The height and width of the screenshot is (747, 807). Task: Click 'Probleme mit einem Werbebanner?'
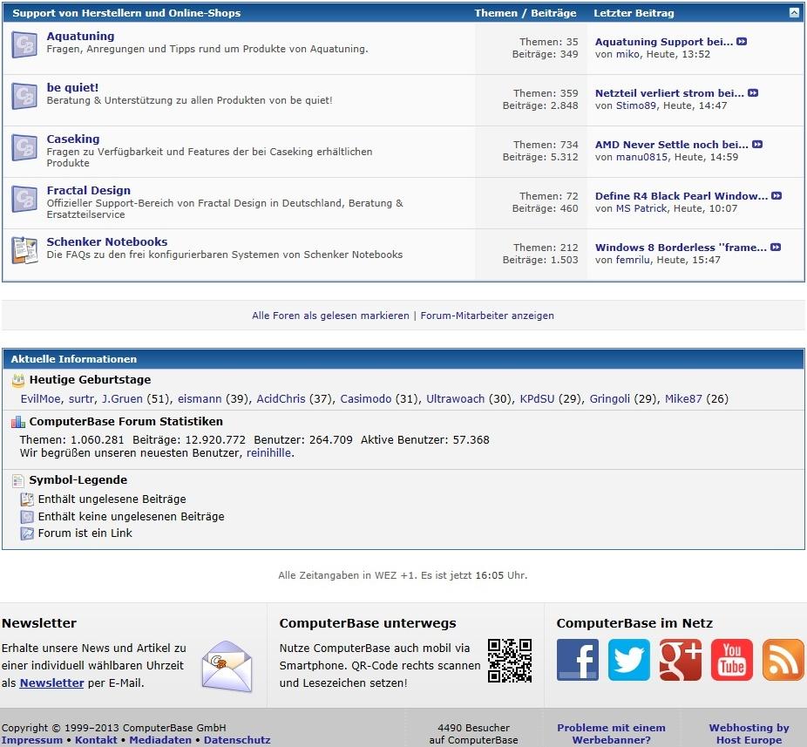pyautogui.click(x=612, y=734)
